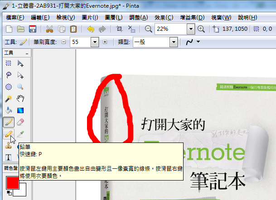Switch to the Eraser tool
The height and width of the screenshot is (200, 276).
tap(20, 122)
